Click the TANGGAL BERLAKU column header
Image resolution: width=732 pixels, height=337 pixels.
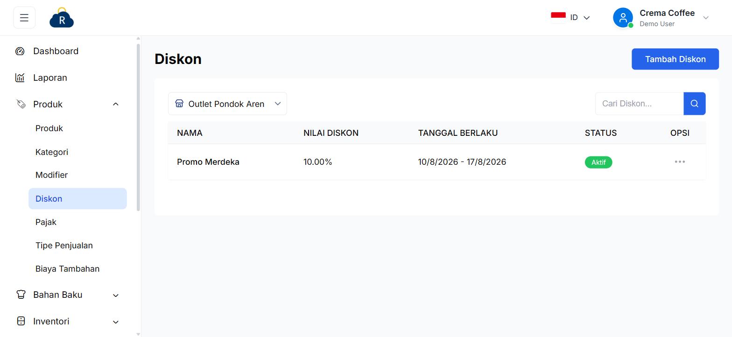pos(458,133)
